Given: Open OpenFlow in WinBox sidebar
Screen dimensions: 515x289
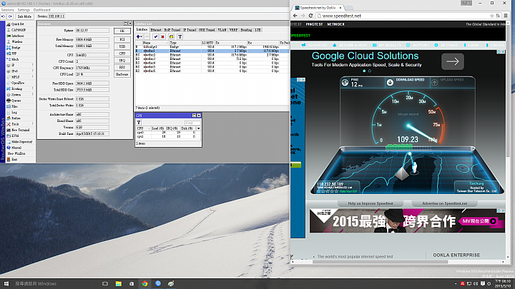Looking at the screenshot, I should point(18,83).
